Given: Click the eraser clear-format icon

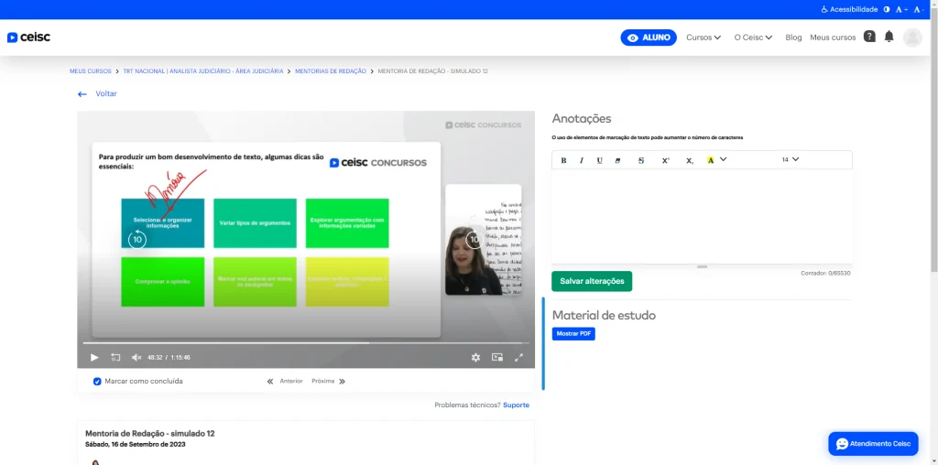Looking at the screenshot, I should click(618, 160).
